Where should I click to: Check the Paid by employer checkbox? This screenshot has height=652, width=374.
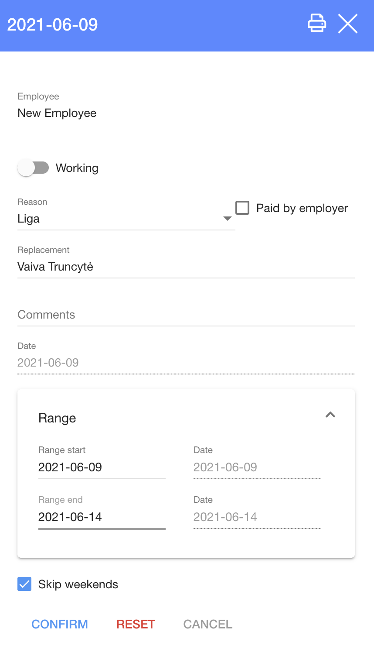(242, 208)
